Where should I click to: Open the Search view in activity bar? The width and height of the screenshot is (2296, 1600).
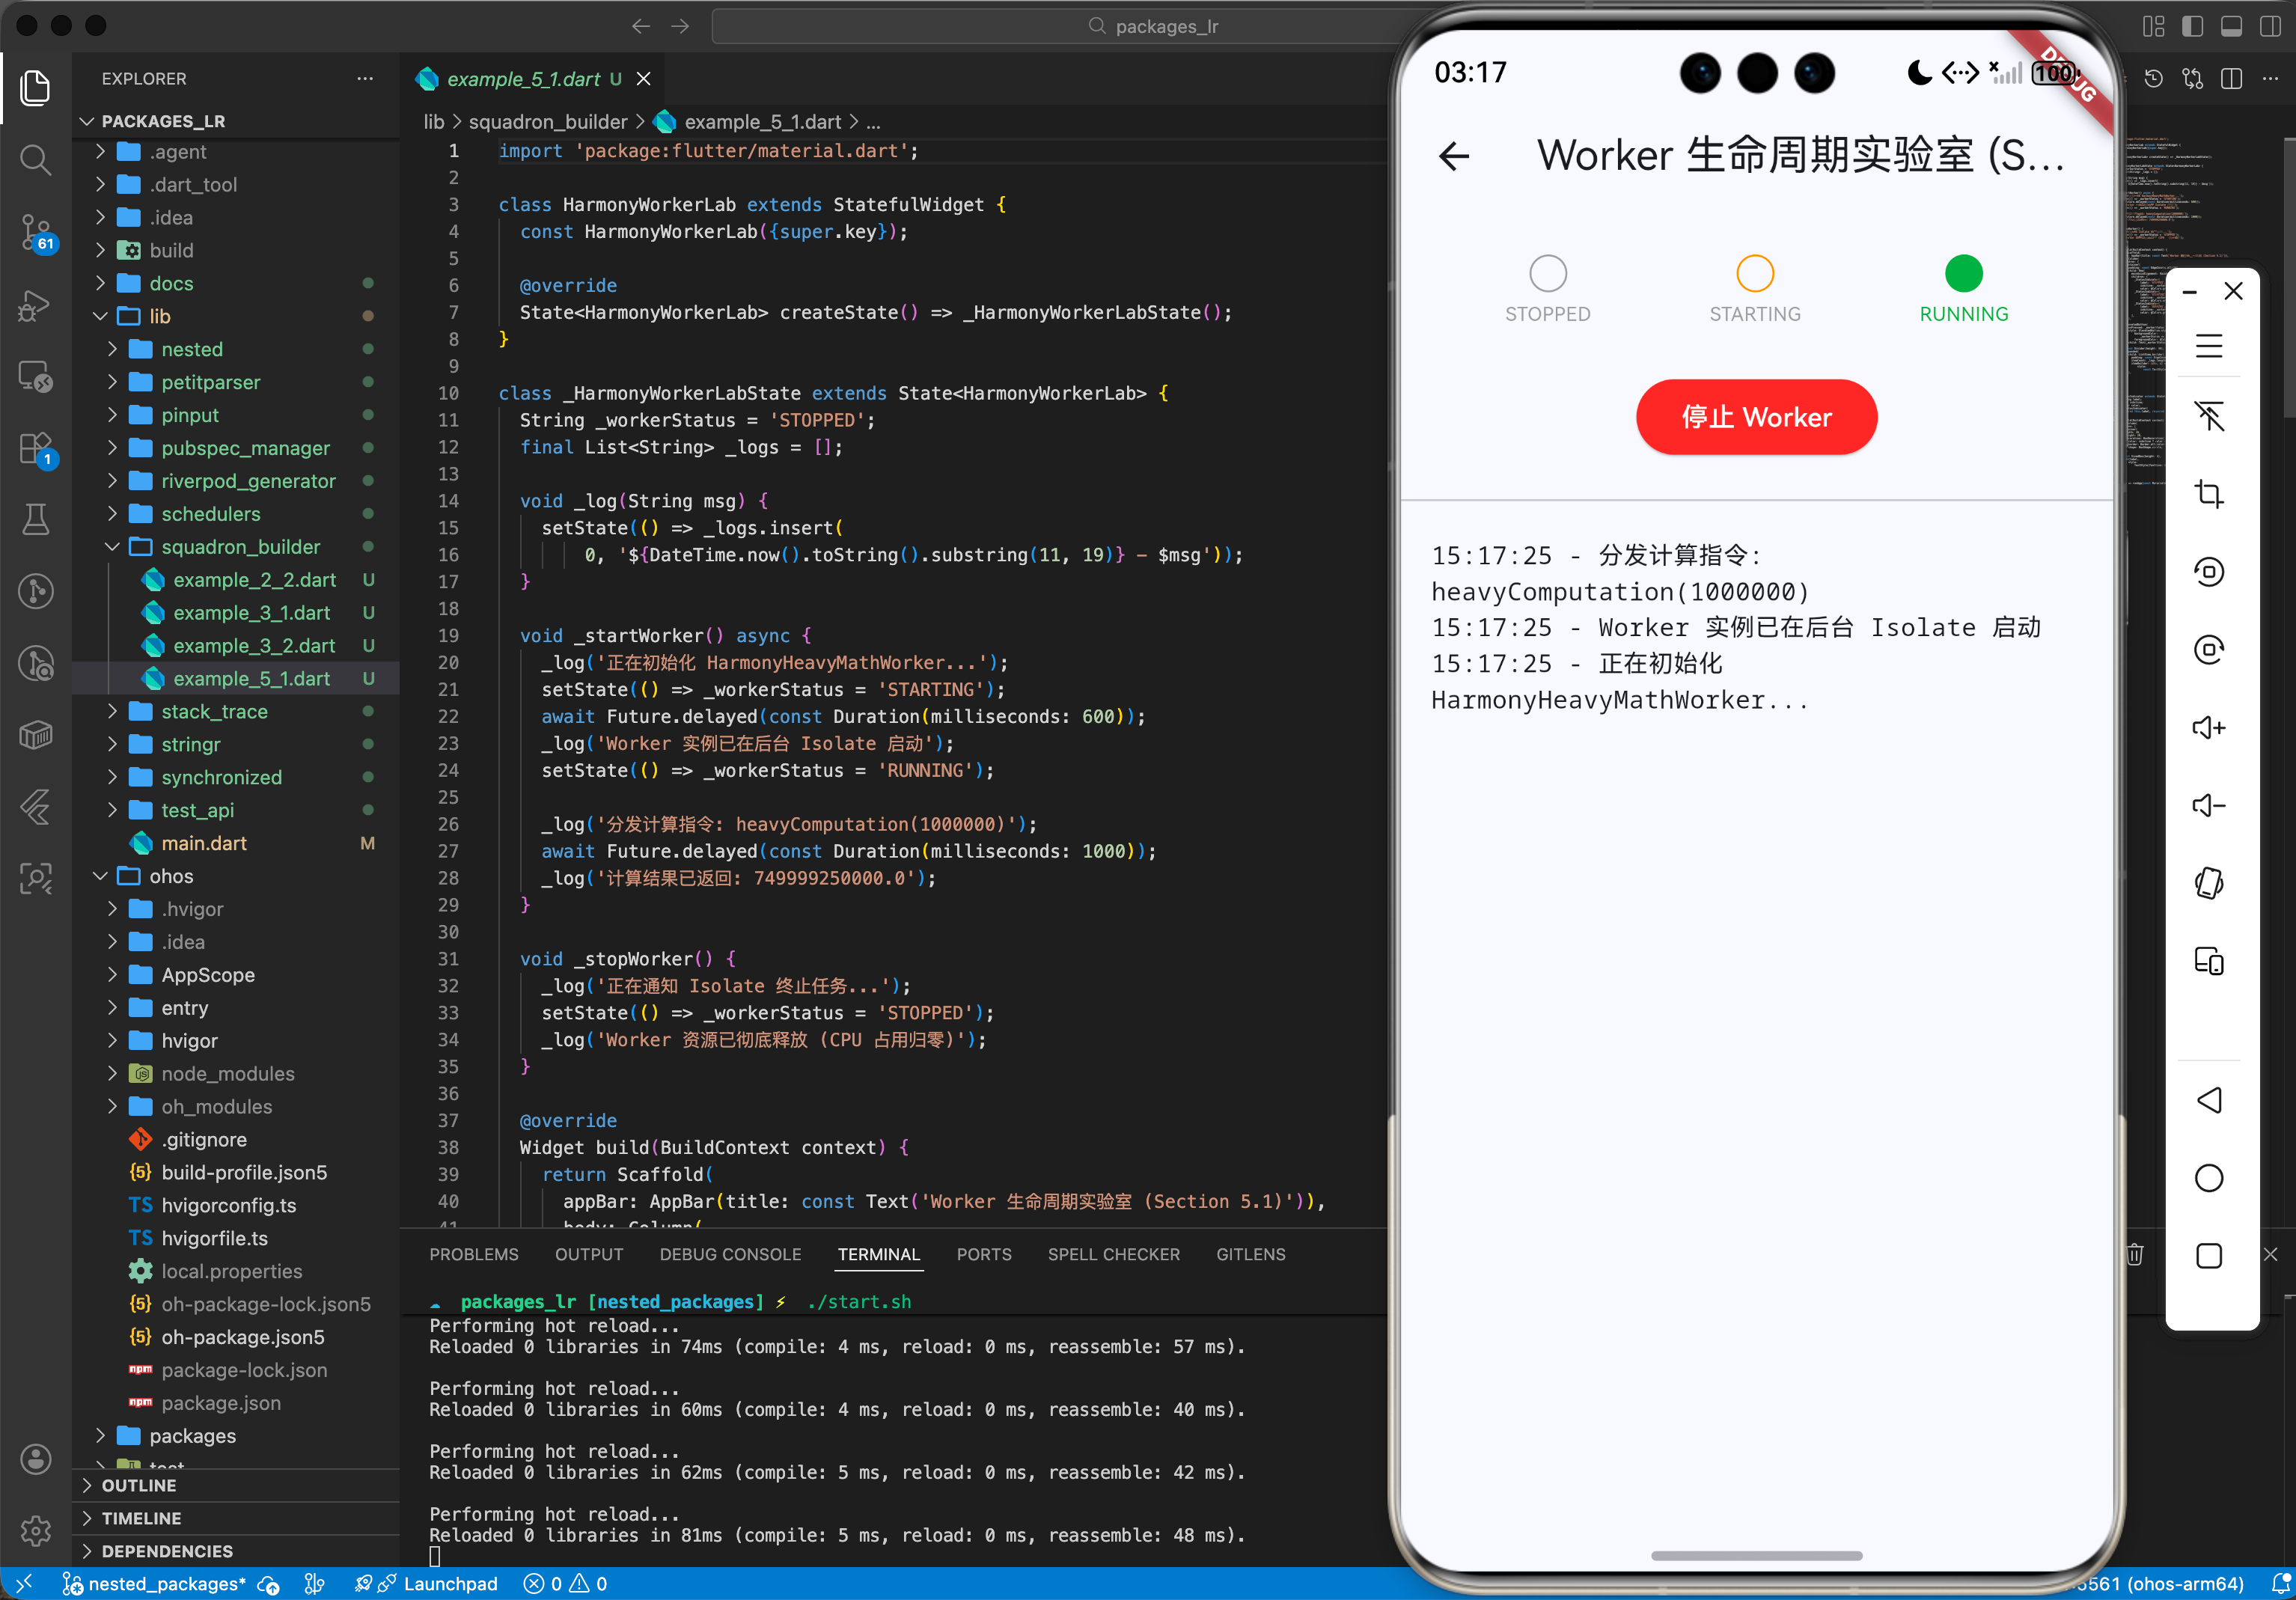pyautogui.click(x=35, y=159)
